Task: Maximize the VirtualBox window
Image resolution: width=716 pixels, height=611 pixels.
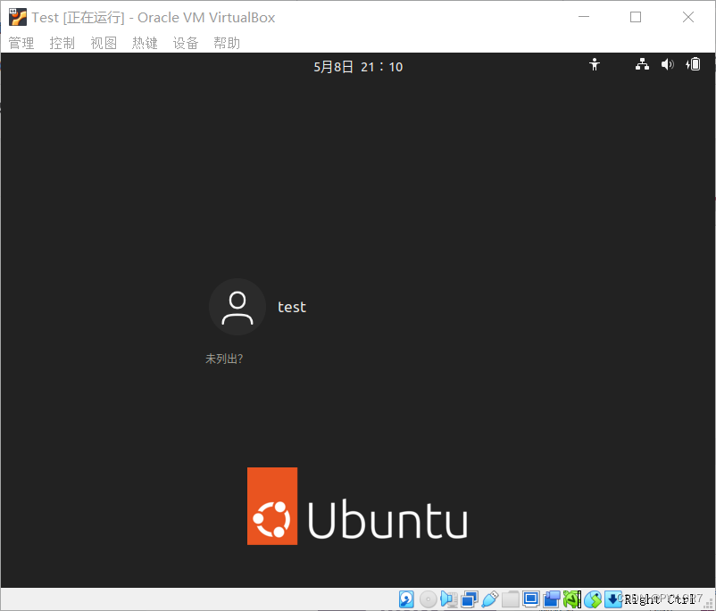Action: coord(636,17)
